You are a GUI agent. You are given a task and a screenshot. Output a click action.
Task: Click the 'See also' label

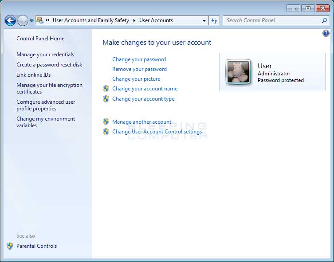(x=26, y=236)
